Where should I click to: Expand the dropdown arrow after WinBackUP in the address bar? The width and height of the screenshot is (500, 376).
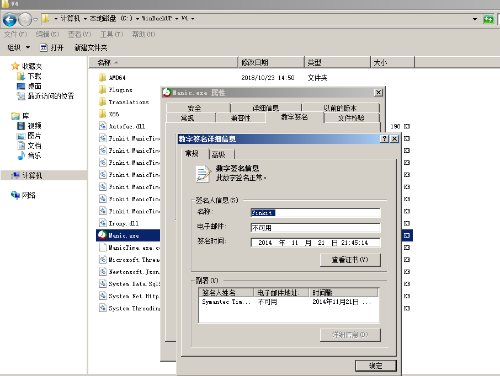(x=177, y=19)
